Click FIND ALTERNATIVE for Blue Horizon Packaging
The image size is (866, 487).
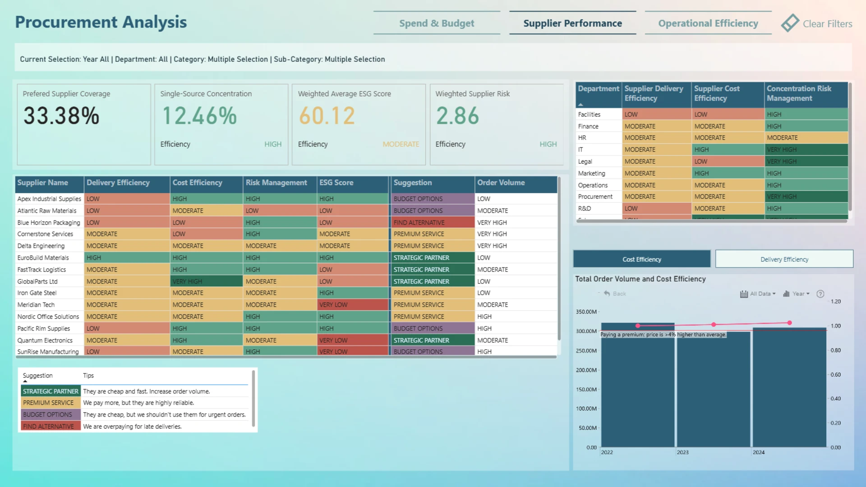coord(432,223)
